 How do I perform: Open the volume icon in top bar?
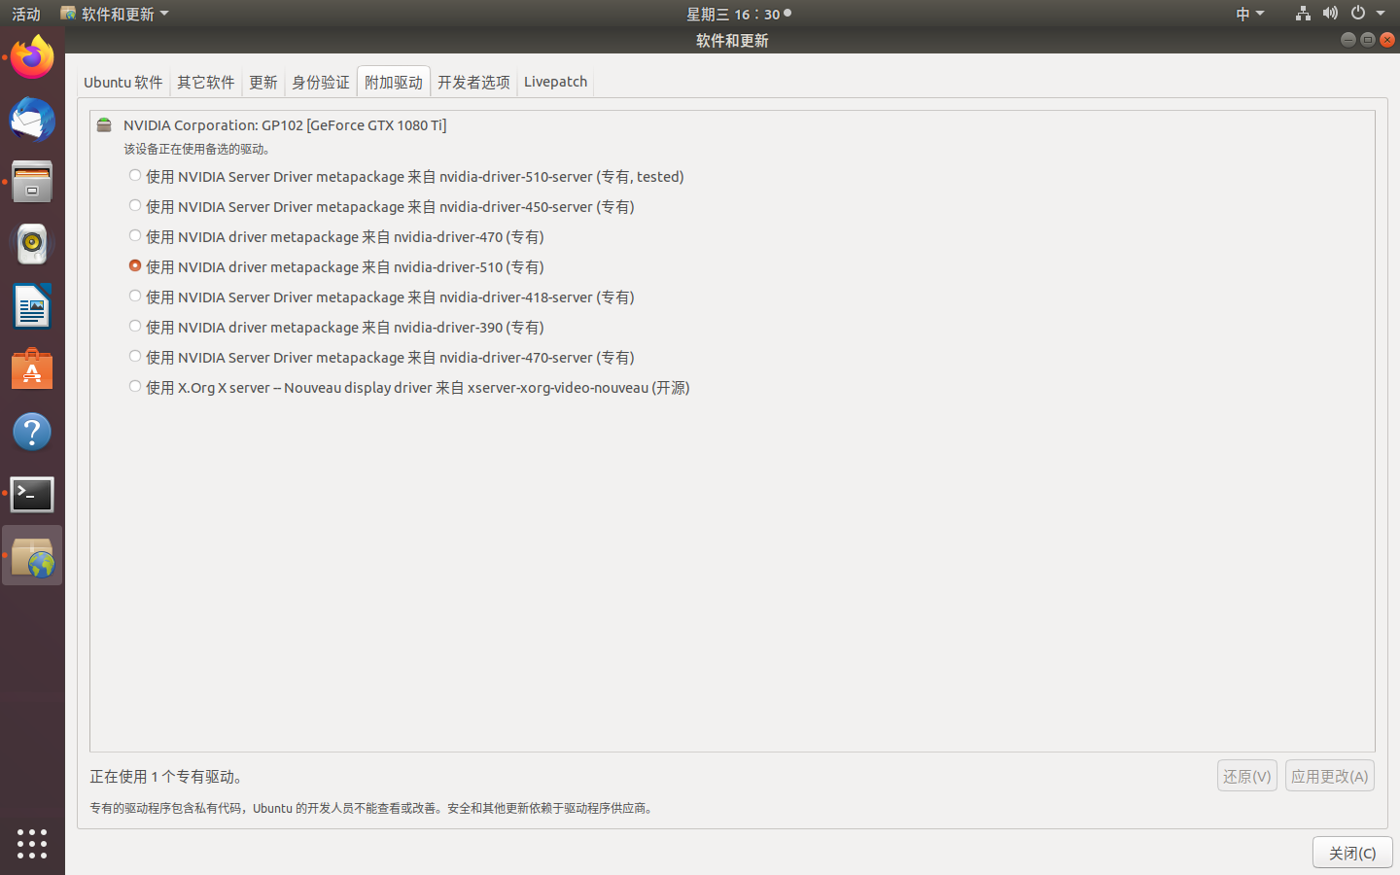coord(1330,14)
